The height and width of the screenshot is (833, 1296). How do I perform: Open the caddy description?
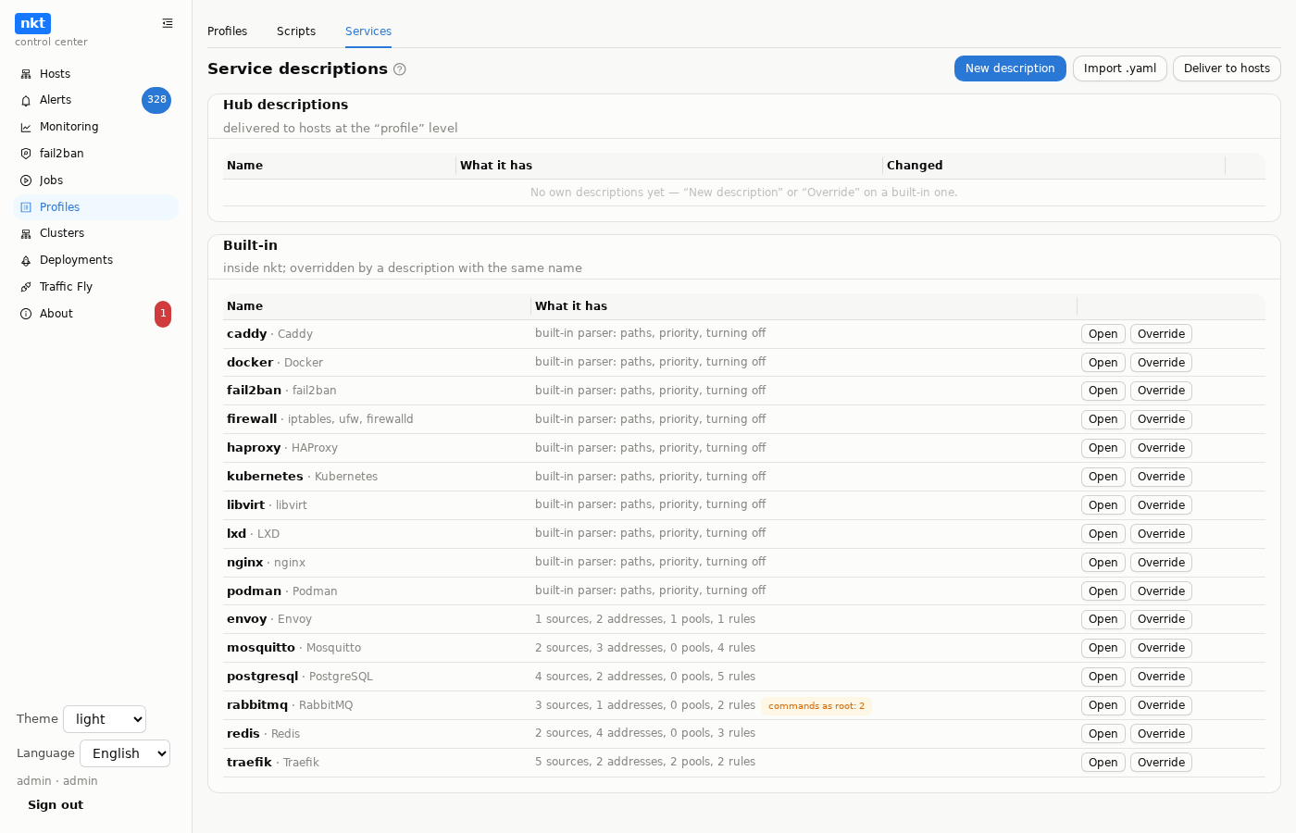click(x=1103, y=334)
